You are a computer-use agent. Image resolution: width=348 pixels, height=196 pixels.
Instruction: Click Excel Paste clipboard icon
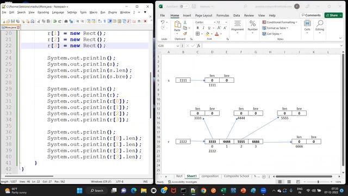click(177, 24)
